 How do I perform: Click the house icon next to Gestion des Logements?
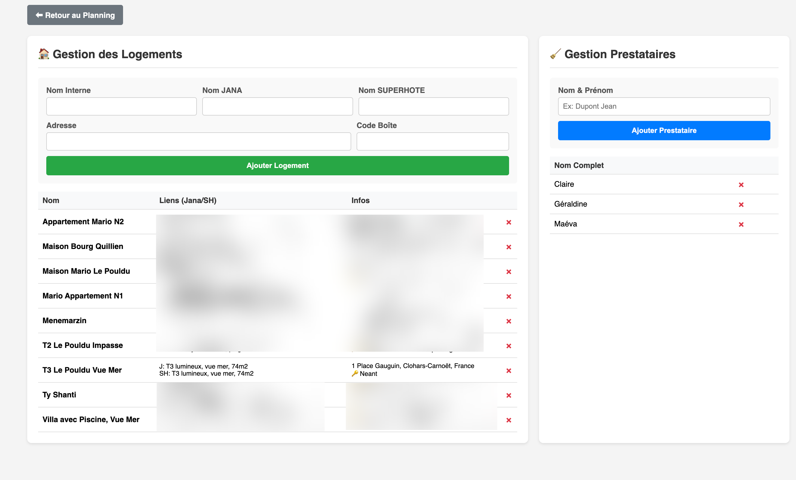pyautogui.click(x=44, y=54)
